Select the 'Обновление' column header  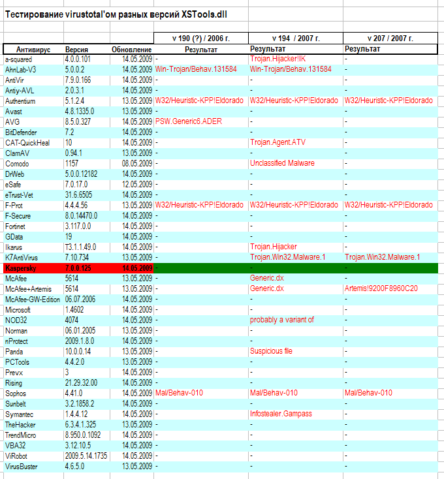[x=132, y=50]
